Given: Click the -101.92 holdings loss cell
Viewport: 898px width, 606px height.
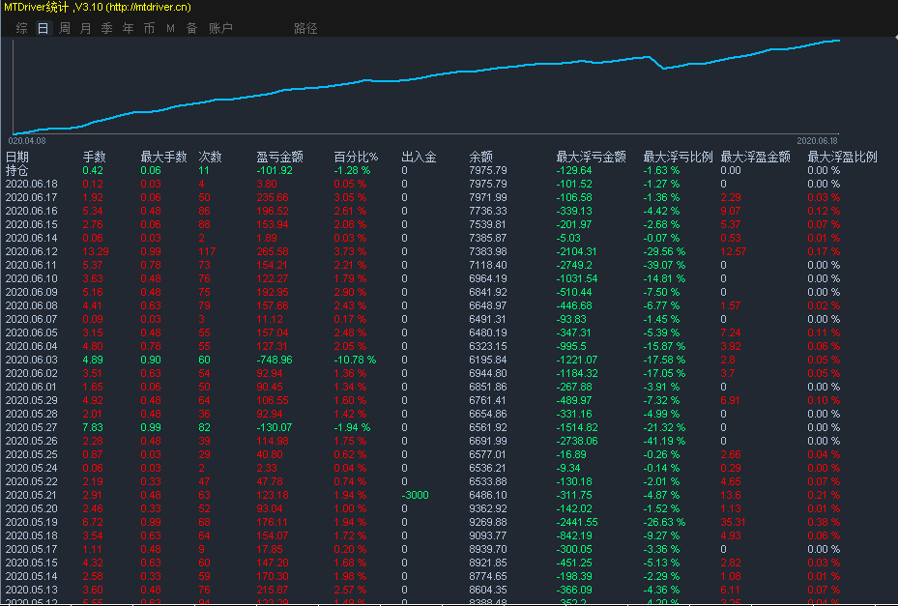Looking at the screenshot, I should pyautogui.click(x=275, y=170).
